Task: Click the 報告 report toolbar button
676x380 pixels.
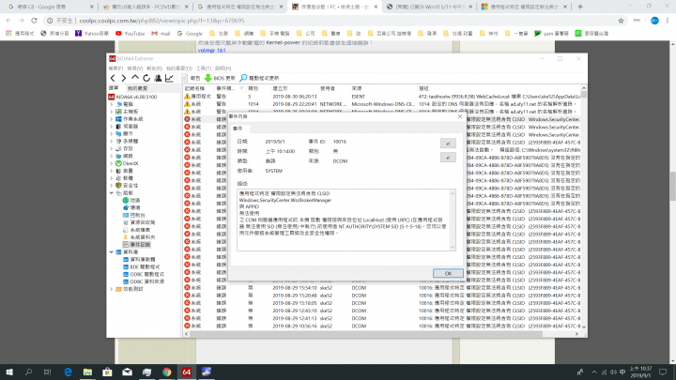Action: point(191,78)
